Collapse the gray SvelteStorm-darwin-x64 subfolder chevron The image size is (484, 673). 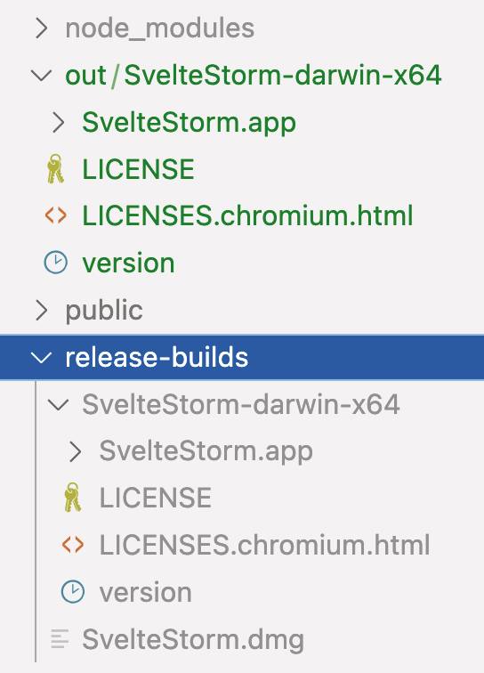(x=59, y=404)
